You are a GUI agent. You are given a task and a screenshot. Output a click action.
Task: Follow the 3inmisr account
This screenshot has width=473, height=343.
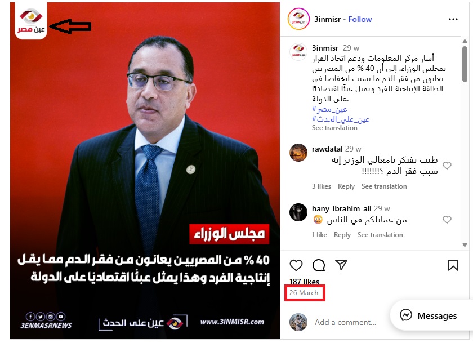pyautogui.click(x=360, y=19)
